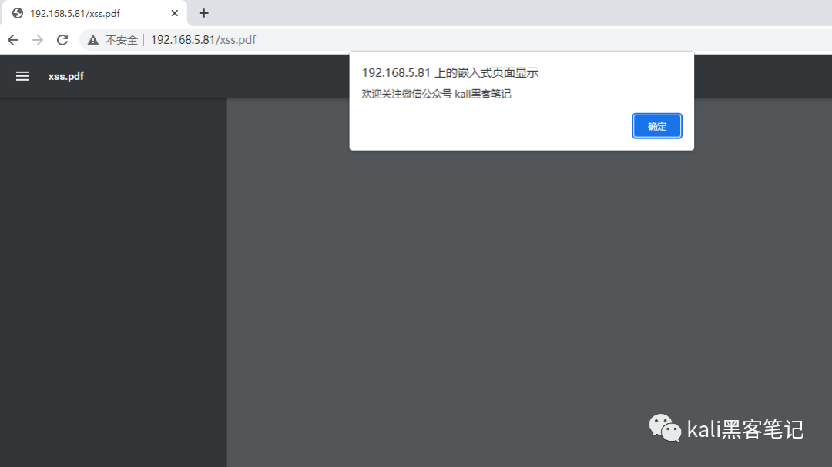This screenshot has width=832, height=467.
Task: Click the forward navigation arrow
Action: click(37, 39)
